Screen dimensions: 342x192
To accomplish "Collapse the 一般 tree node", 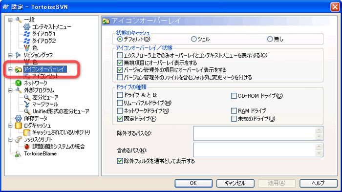I will tap(10, 20).
